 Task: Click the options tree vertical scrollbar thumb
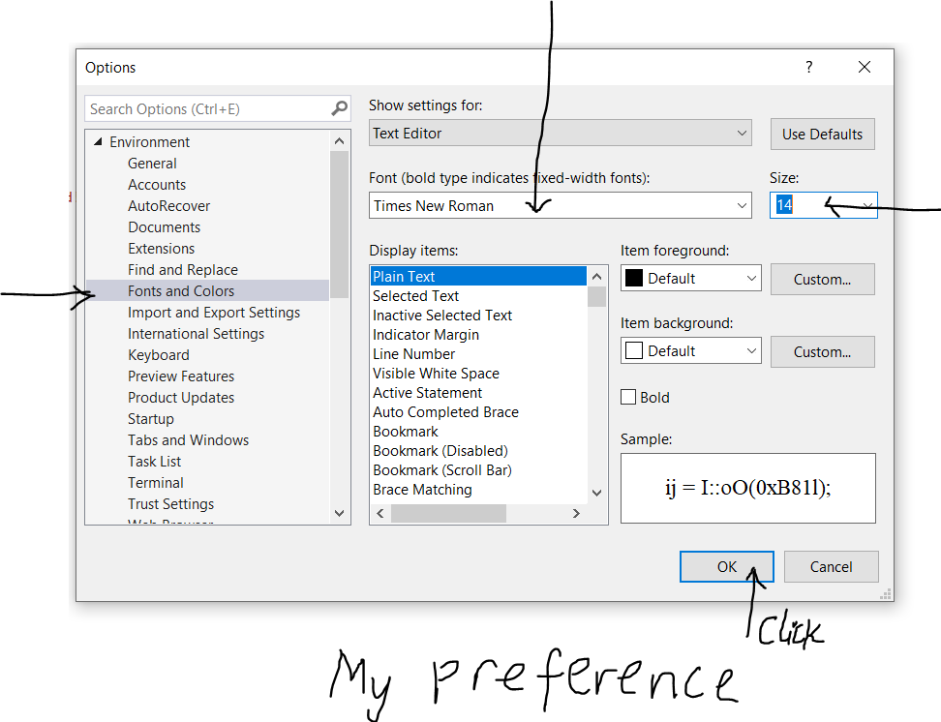point(339,225)
